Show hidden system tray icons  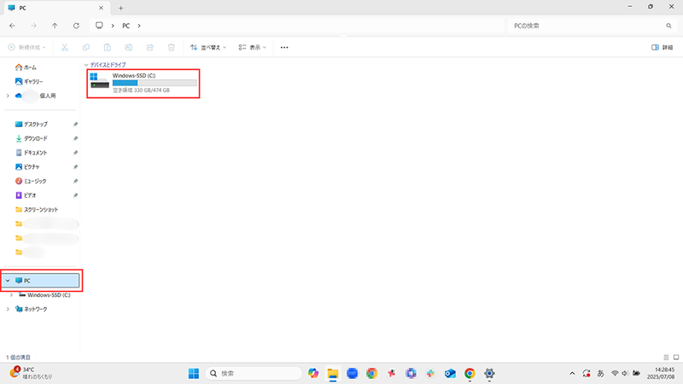[x=572, y=373]
